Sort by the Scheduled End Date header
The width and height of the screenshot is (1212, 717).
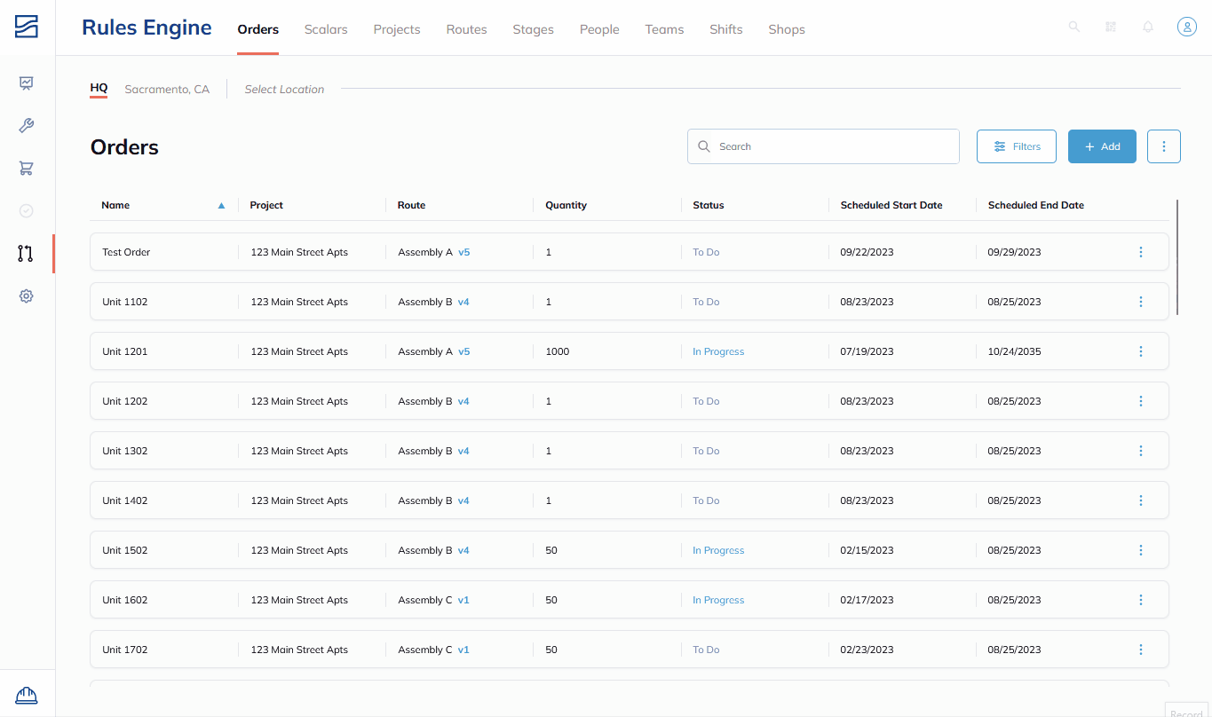[1036, 205]
